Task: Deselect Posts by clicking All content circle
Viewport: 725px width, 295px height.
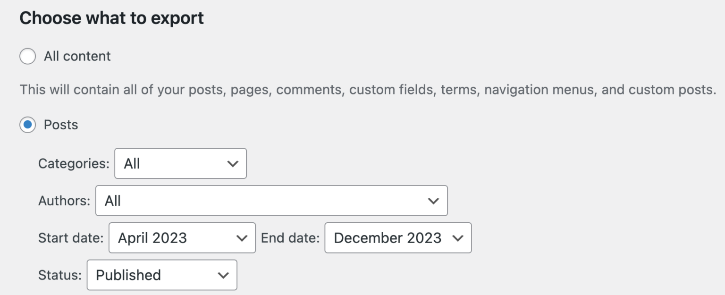Action: tap(27, 56)
